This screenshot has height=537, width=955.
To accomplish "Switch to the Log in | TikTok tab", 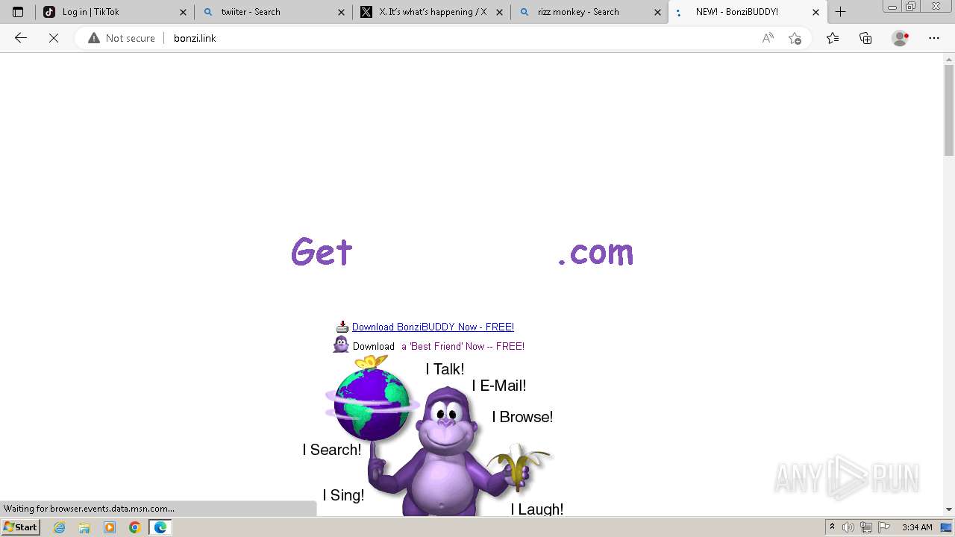I will tap(116, 12).
